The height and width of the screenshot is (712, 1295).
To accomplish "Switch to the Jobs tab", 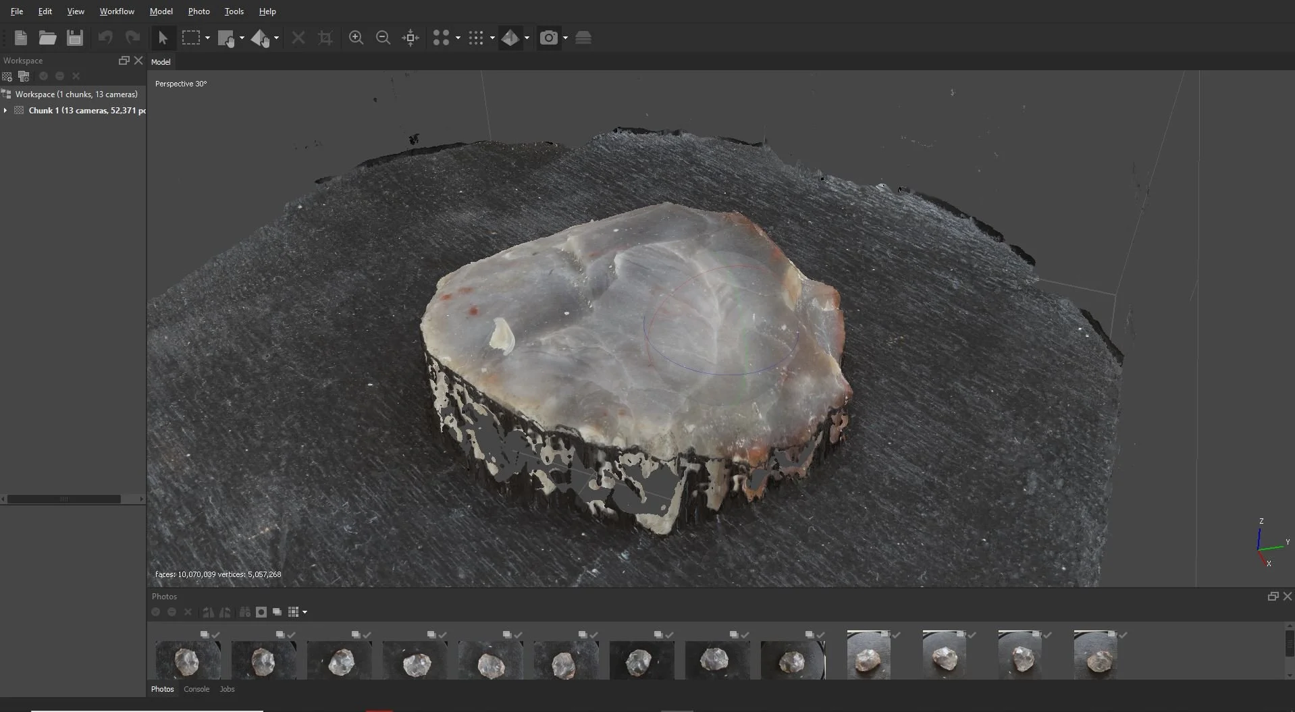I will tap(227, 689).
